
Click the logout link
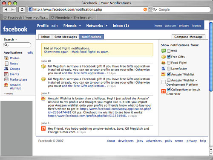click(x=196, y=26)
